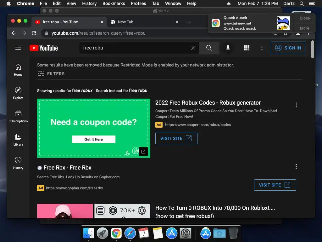The height and width of the screenshot is (242, 322).
Task: Submit search with the magnifier button
Action: click(209, 48)
